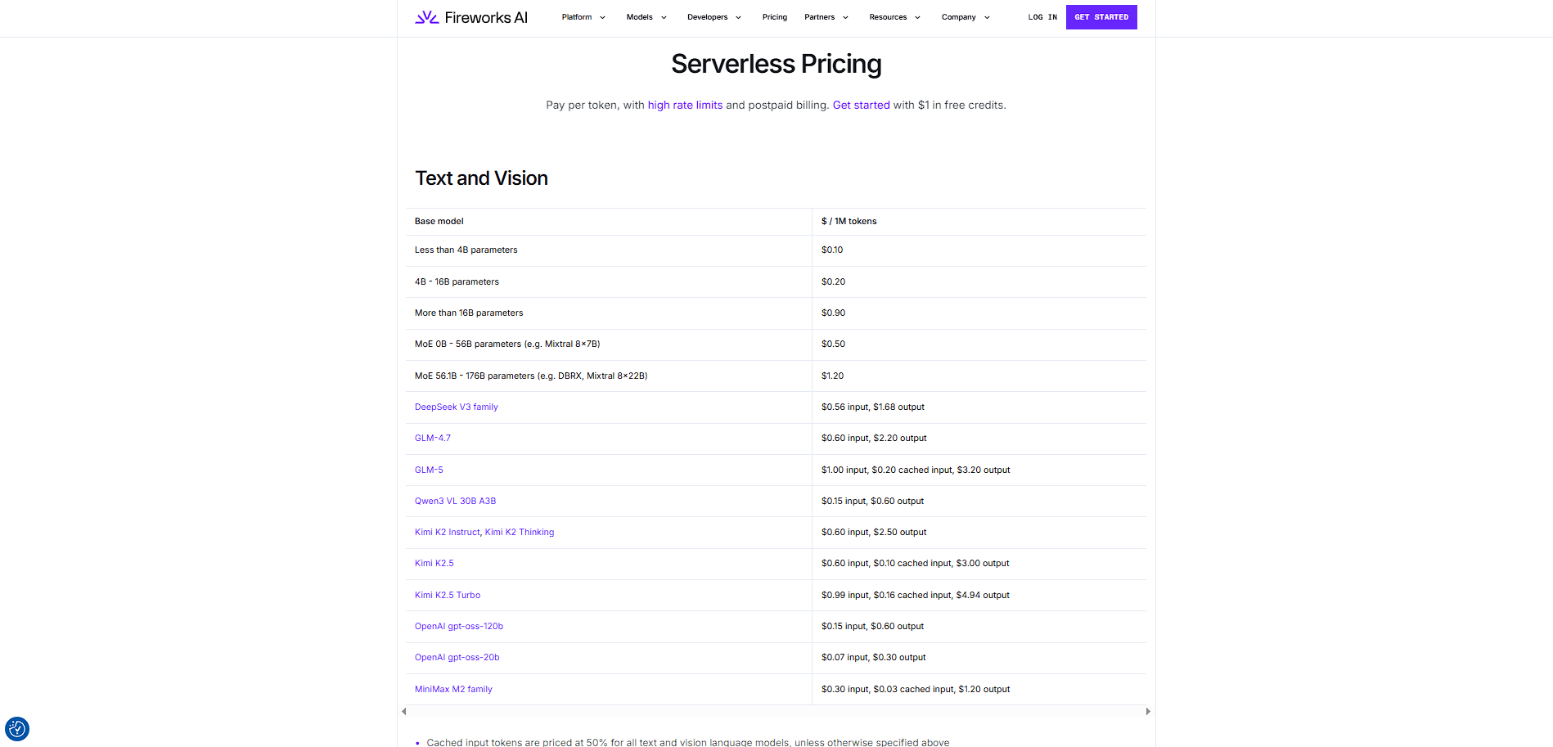Open the Kimi K2 Thinking link

(x=520, y=533)
